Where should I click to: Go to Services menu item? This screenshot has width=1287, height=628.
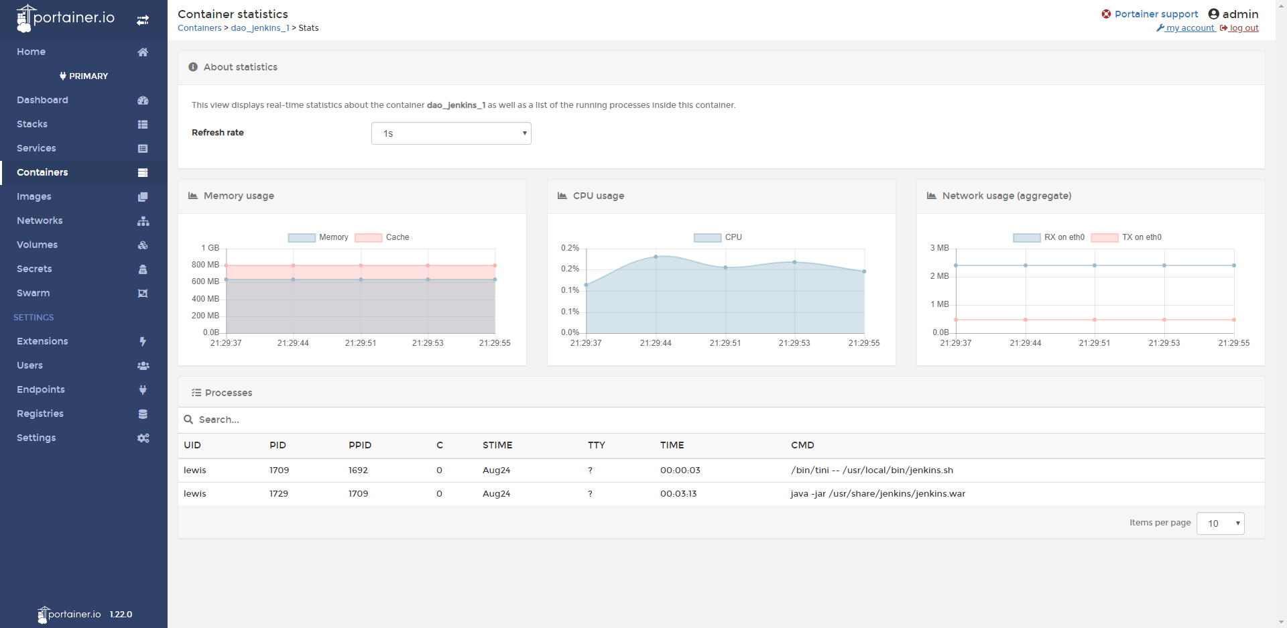pyautogui.click(x=36, y=148)
